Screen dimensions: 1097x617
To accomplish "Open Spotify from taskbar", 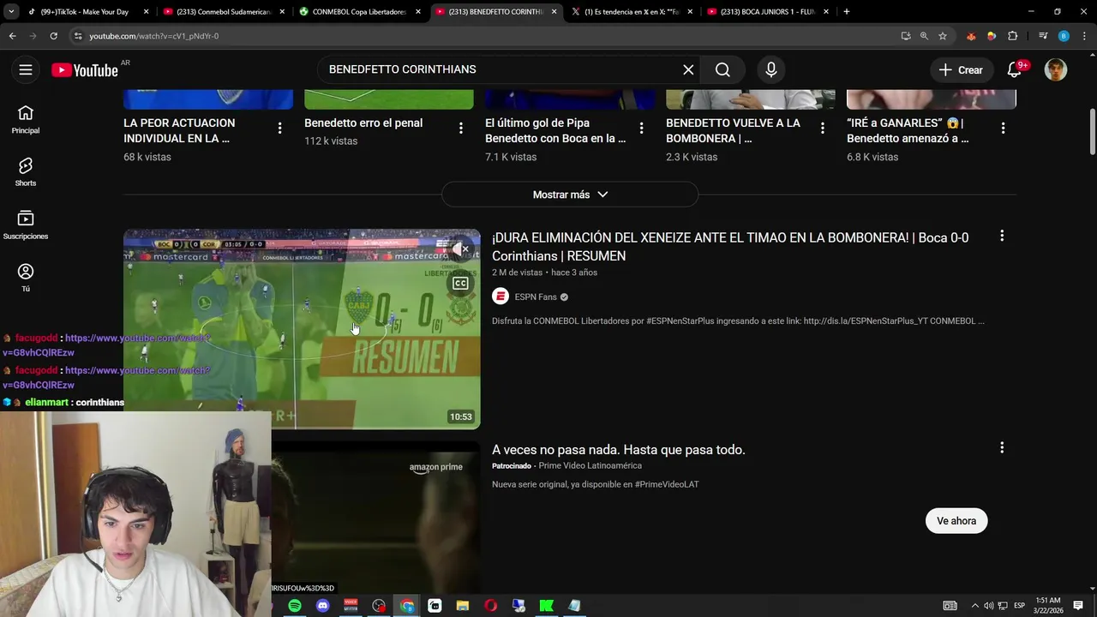I will tap(295, 606).
